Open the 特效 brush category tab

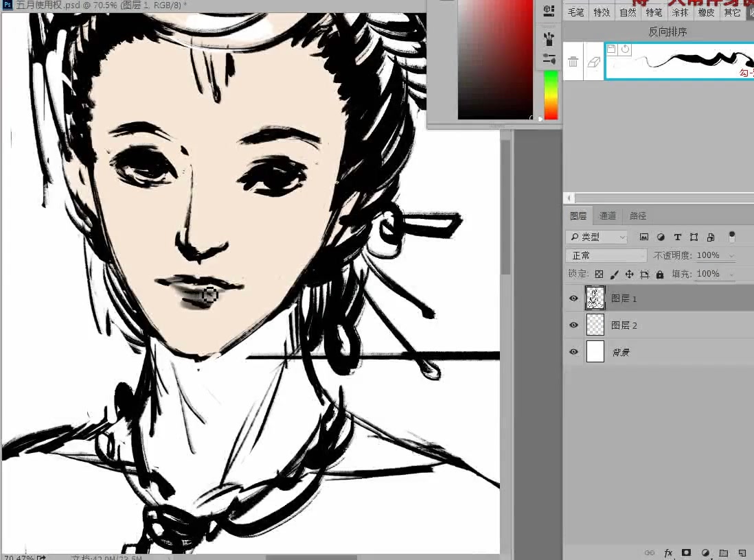click(x=602, y=12)
